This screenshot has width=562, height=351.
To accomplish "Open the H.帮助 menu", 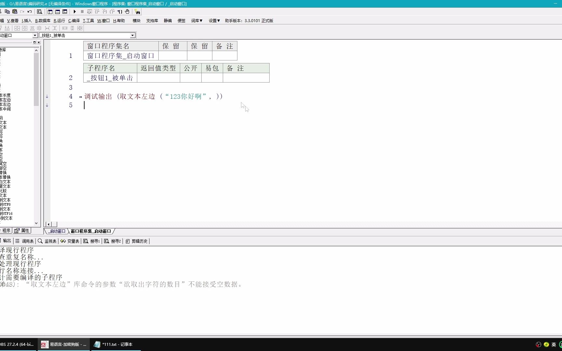I will pos(119,20).
